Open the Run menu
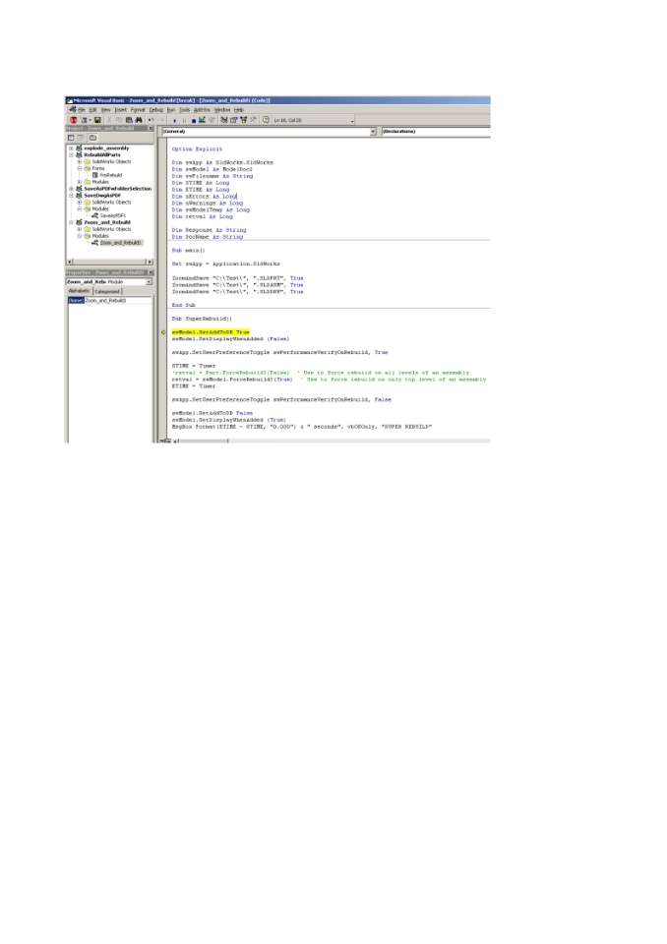The width and height of the screenshot is (667, 944). 171,109
